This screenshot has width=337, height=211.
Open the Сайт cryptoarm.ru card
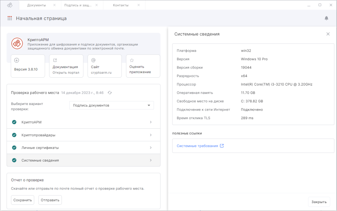pos(105,66)
